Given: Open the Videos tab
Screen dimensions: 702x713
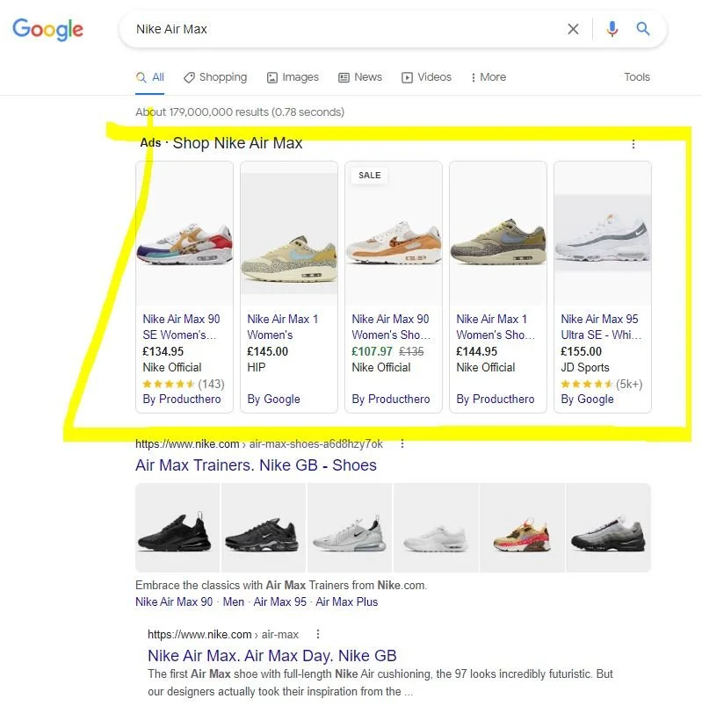Looking at the screenshot, I should click(x=426, y=77).
